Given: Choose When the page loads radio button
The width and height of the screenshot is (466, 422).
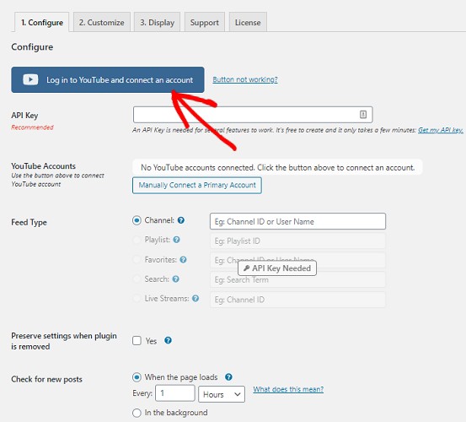Looking at the screenshot, I should (137, 377).
